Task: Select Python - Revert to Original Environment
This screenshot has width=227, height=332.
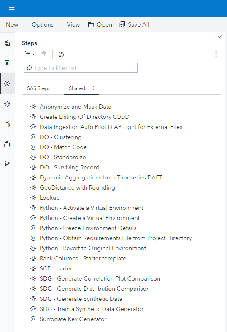Action: 93,248
